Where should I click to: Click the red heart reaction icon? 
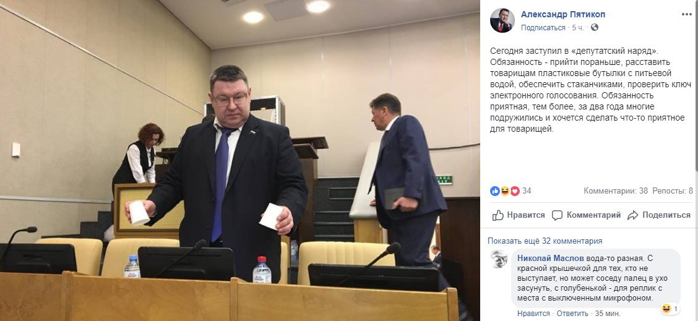pyautogui.click(x=515, y=191)
